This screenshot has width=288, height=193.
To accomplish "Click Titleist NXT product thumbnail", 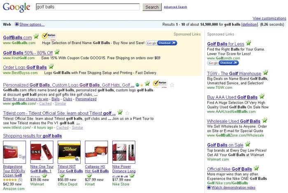I will click(x=69, y=152).
